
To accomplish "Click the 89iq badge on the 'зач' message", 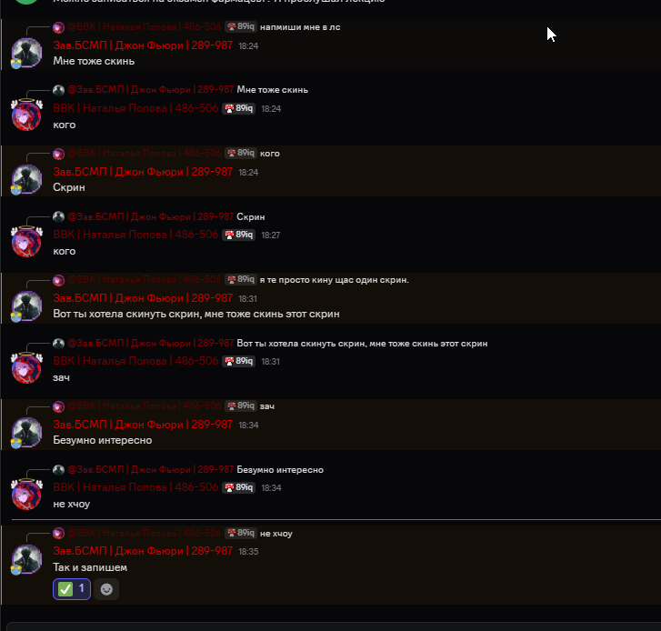I will click(238, 361).
